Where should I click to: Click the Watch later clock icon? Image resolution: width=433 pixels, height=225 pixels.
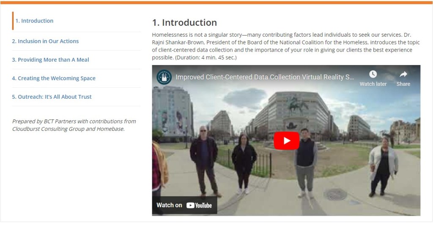(373, 74)
